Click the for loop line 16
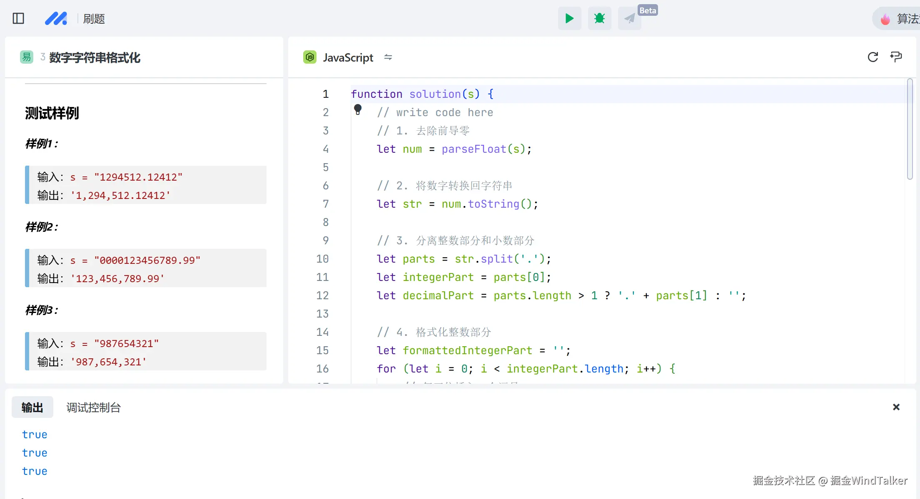 click(526, 369)
